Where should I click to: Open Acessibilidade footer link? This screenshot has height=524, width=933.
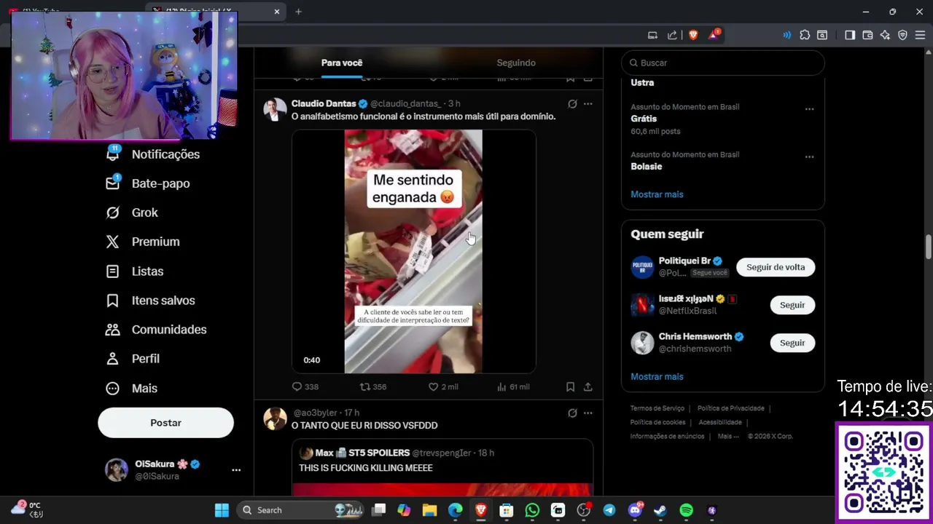[720, 422]
